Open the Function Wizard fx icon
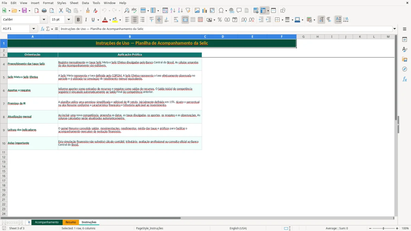The height and width of the screenshot is (231, 411). pos(43,29)
